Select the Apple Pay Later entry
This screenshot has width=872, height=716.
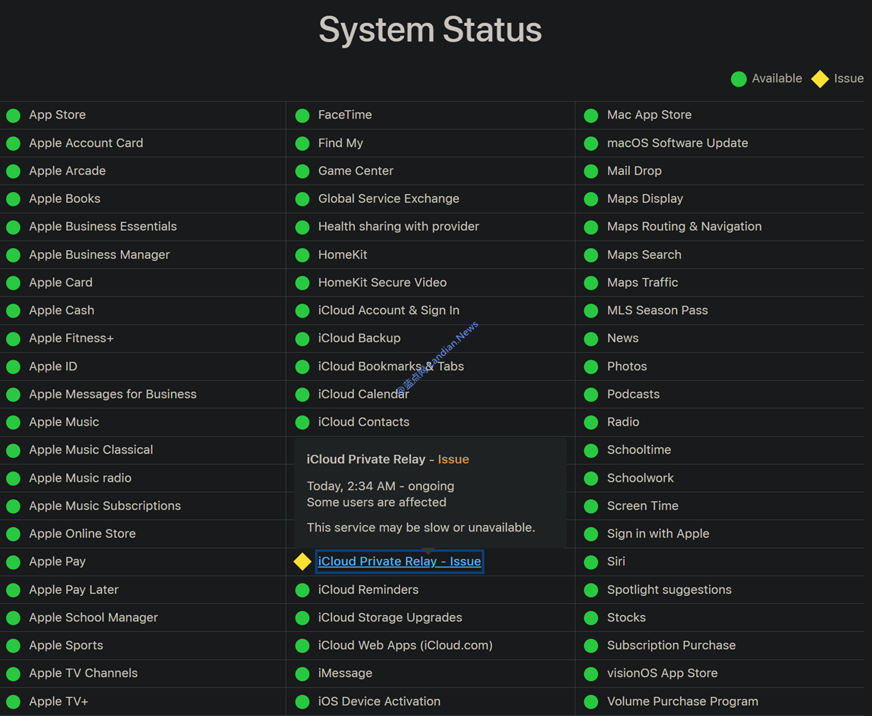74,590
